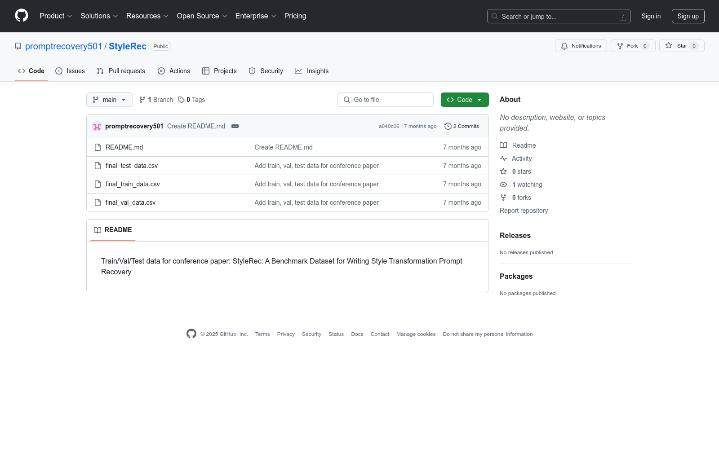
Task: View the 2 Commits history
Action: (x=462, y=126)
